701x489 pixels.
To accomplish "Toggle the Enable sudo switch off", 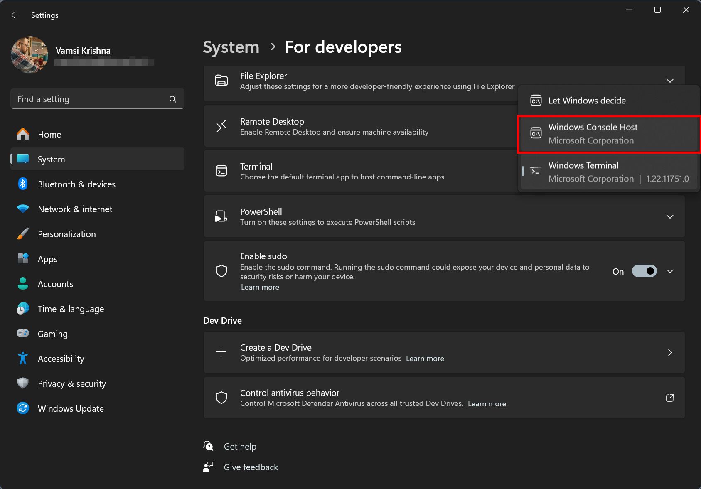I will pos(644,271).
